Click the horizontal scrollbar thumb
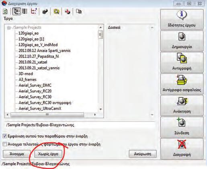Viewport: 207px width, 169px height. point(47,115)
